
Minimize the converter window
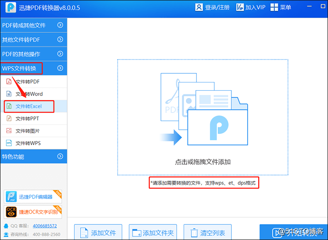click(309, 6)
